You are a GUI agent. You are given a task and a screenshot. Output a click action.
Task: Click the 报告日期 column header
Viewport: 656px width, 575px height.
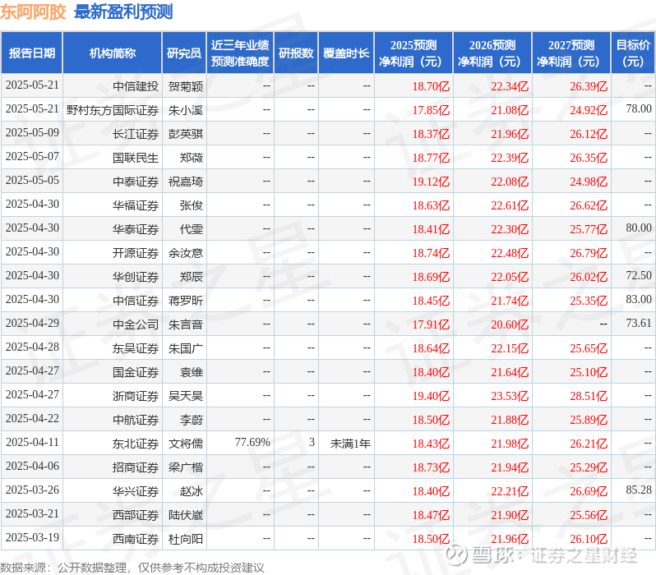(x=32, y=53)
